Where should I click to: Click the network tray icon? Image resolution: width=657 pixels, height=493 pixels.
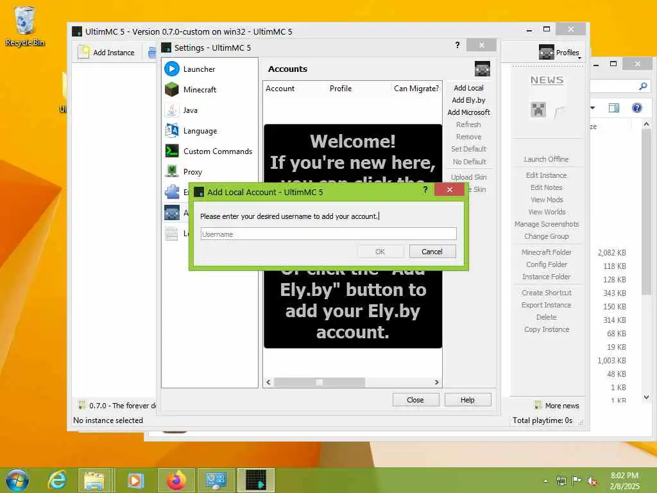pos(561,481)
